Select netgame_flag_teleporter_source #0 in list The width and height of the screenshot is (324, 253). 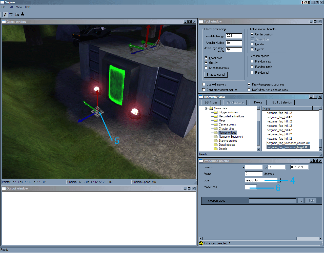click(288, 143)
